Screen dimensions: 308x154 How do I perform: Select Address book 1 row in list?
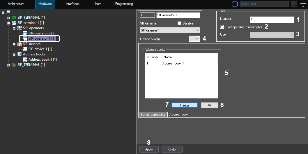pyautogui.click(x=173, y=63)
